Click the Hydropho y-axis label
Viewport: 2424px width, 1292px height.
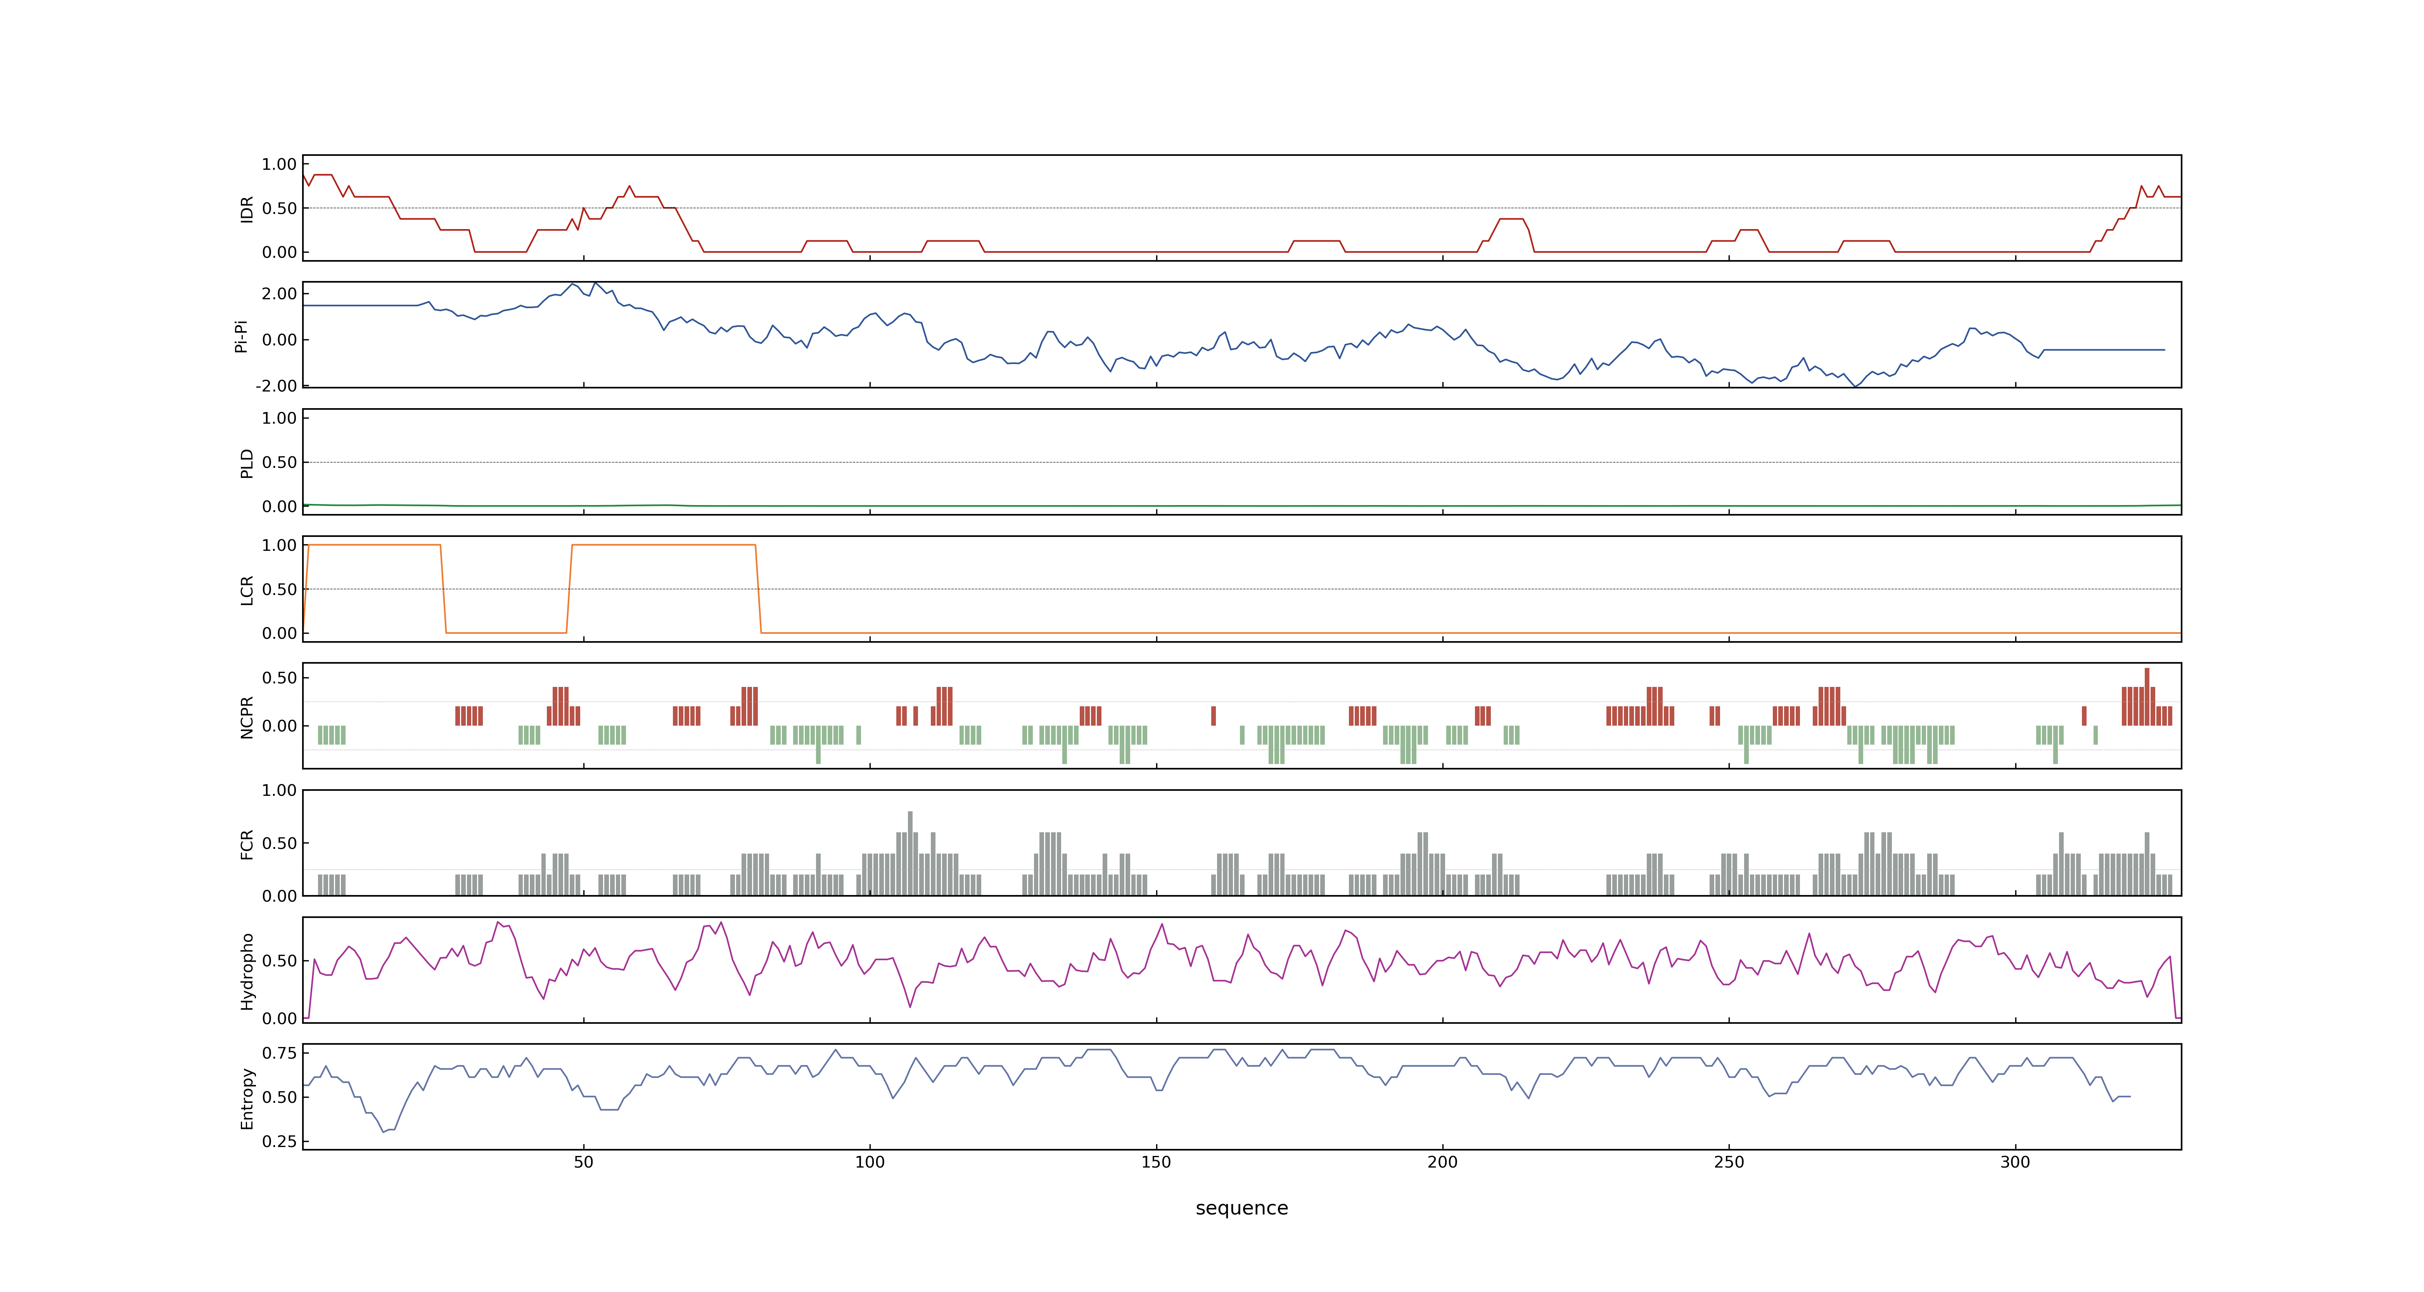point(247,971)
